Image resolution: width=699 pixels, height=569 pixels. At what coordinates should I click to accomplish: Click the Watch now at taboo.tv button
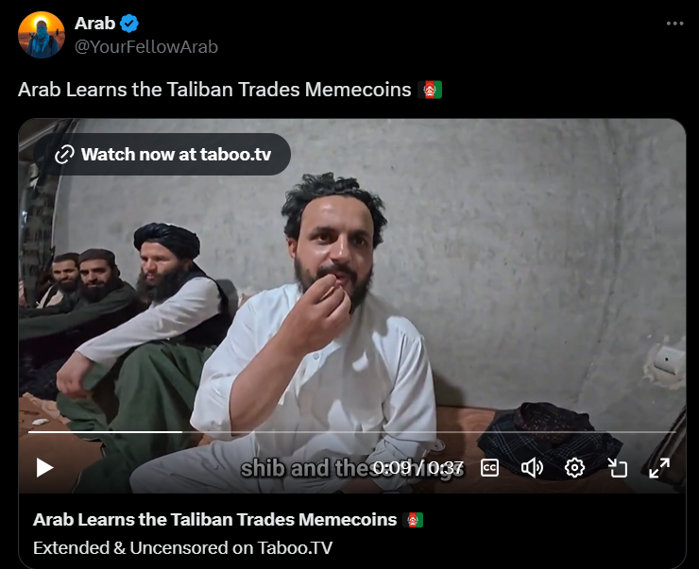[x=162, y=154]
